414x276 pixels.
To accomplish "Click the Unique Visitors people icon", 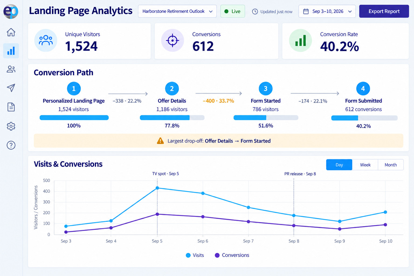I will click(46, 40).
